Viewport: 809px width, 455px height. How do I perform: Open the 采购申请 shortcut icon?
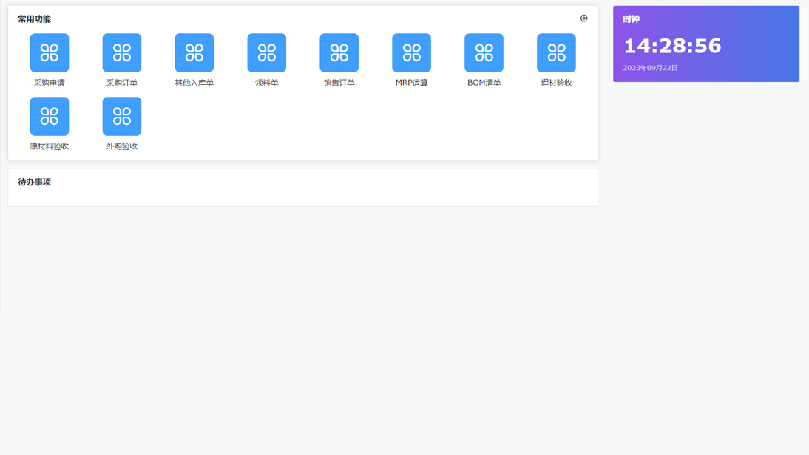pos(50,52)
